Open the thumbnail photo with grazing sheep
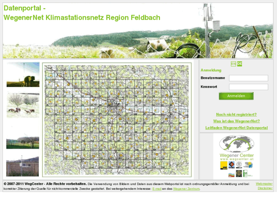This screenshot has height=208, width=277. coord(23,105)
